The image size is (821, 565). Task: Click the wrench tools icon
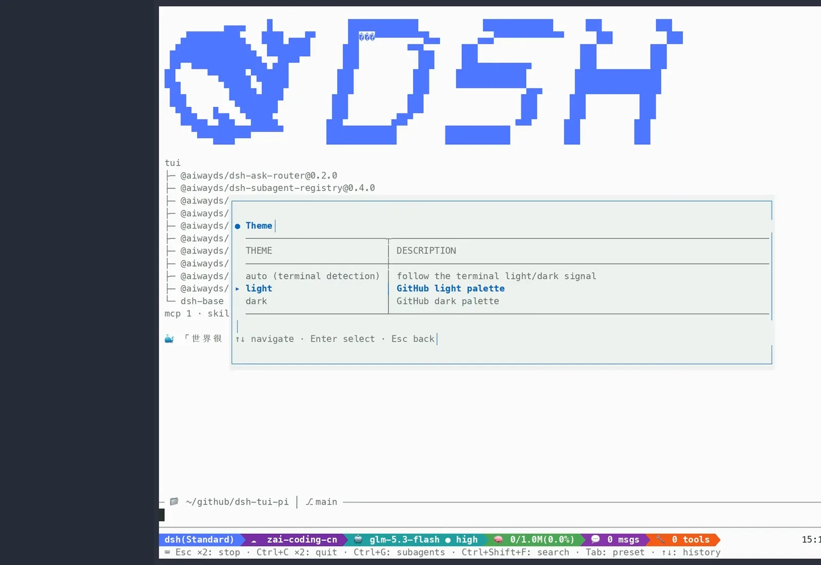660,539
